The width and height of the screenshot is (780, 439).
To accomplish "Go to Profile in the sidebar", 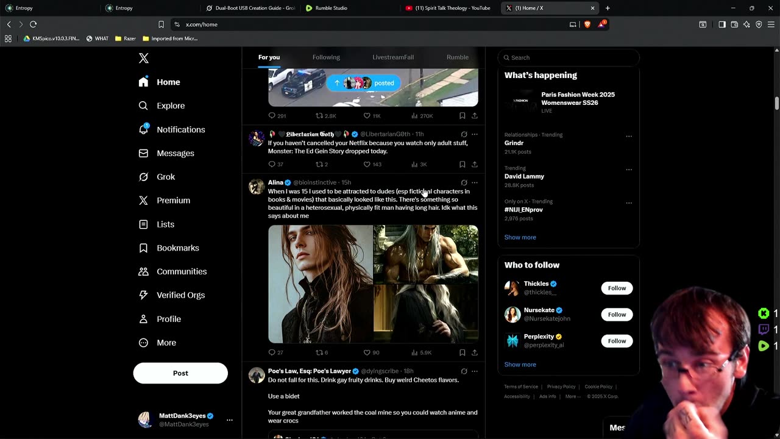I will 160,319.
